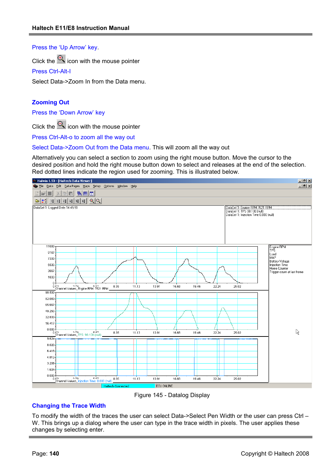
Task: Select the data page 3 toolbar icon
Action: pos(65,201)
